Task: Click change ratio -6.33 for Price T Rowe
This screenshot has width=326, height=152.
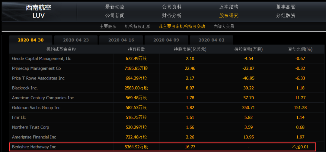Action: [300, 78]
